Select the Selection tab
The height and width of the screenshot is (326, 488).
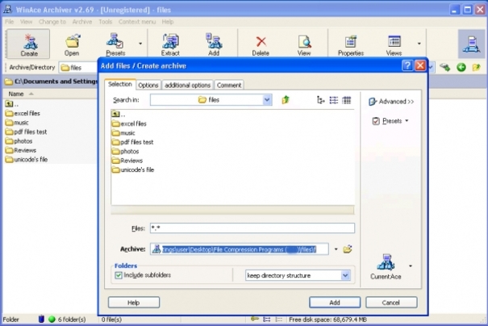[x=120, y=85]
